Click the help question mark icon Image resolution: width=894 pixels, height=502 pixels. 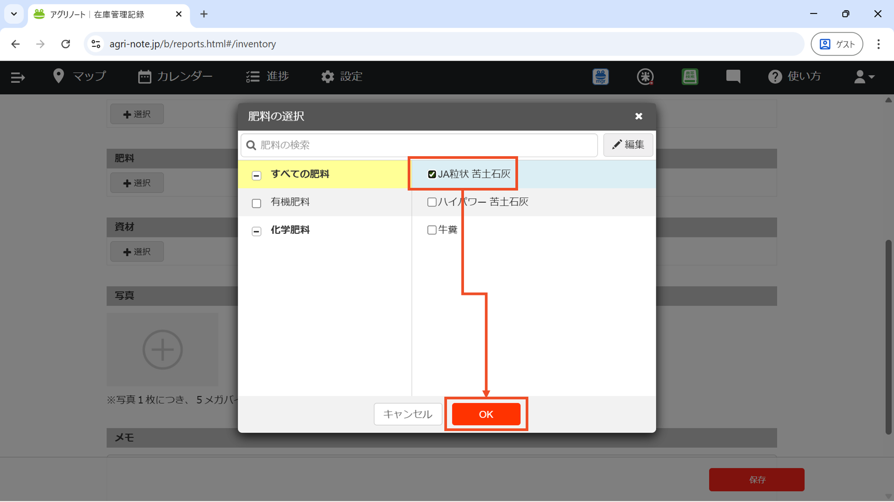(775, 77)
